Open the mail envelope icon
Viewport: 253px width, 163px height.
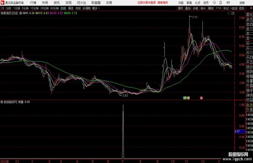point(228,3)
